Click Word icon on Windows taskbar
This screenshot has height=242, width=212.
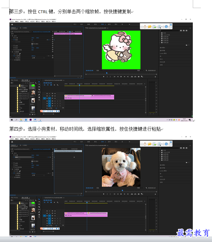pyautogui.click(x=35, y=120)
